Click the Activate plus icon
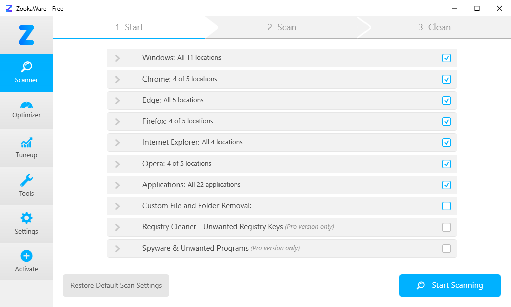The image size is (511, 307). click(26, 256)
